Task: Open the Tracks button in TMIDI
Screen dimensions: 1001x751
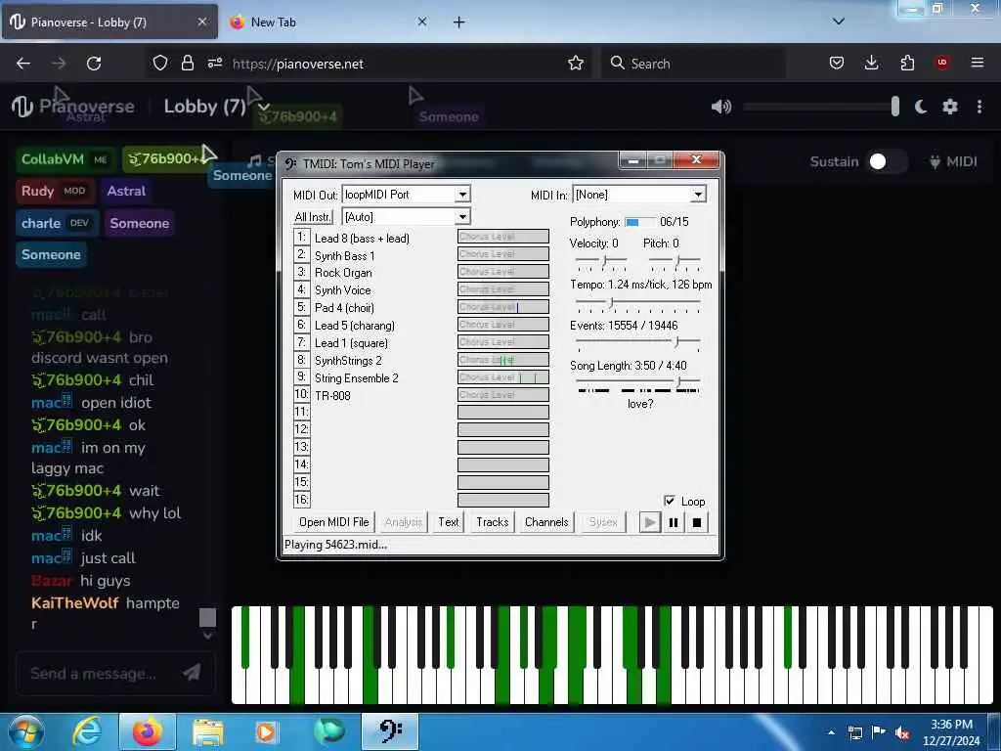Action: (x=493, y=522)
